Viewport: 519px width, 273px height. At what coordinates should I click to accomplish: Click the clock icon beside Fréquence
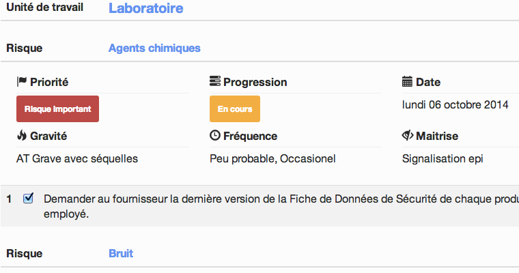tap(215, 135)
